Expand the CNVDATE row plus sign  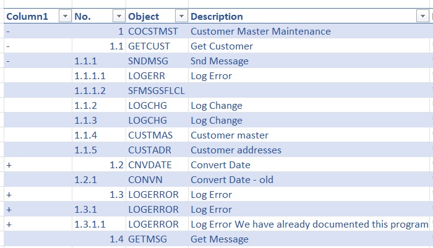(9, 165)
